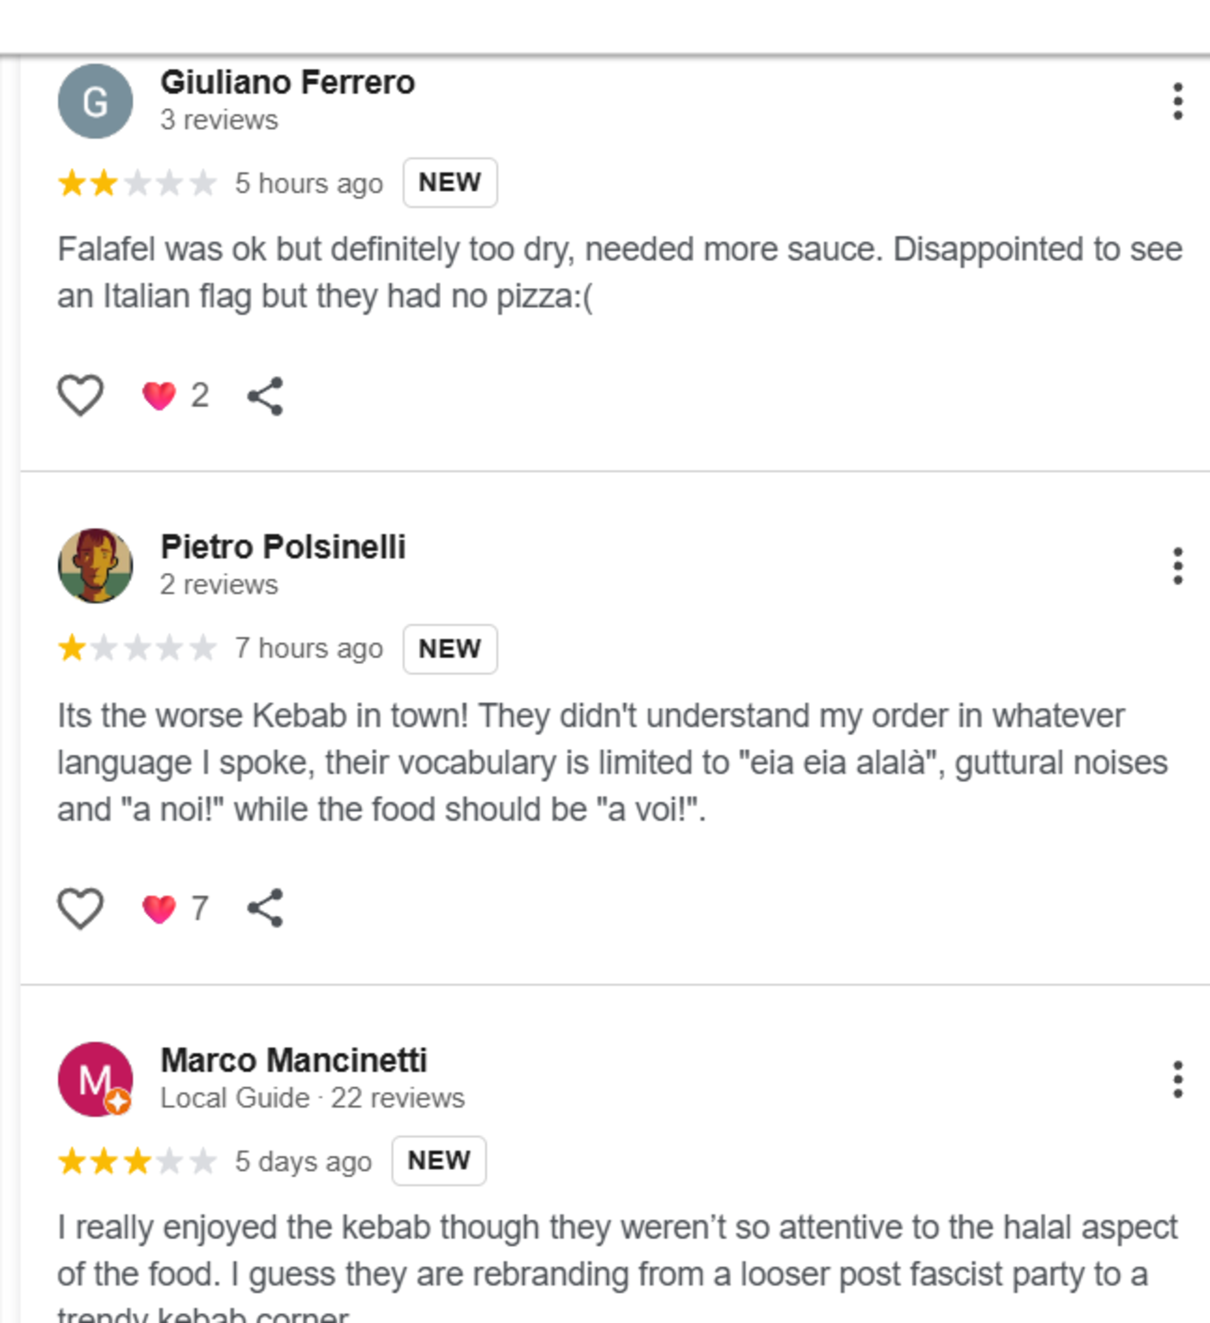Like Pietro Polsinelli's review with heart outline
Screen dimensions: 1210x1323
click(x=80, y=908)
